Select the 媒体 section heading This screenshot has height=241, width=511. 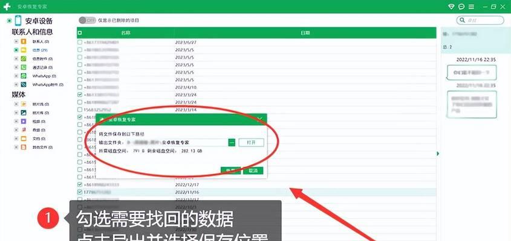click(19, 95)
